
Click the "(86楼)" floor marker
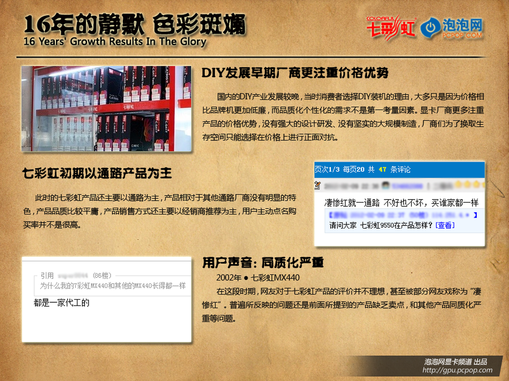pos(102,276)
